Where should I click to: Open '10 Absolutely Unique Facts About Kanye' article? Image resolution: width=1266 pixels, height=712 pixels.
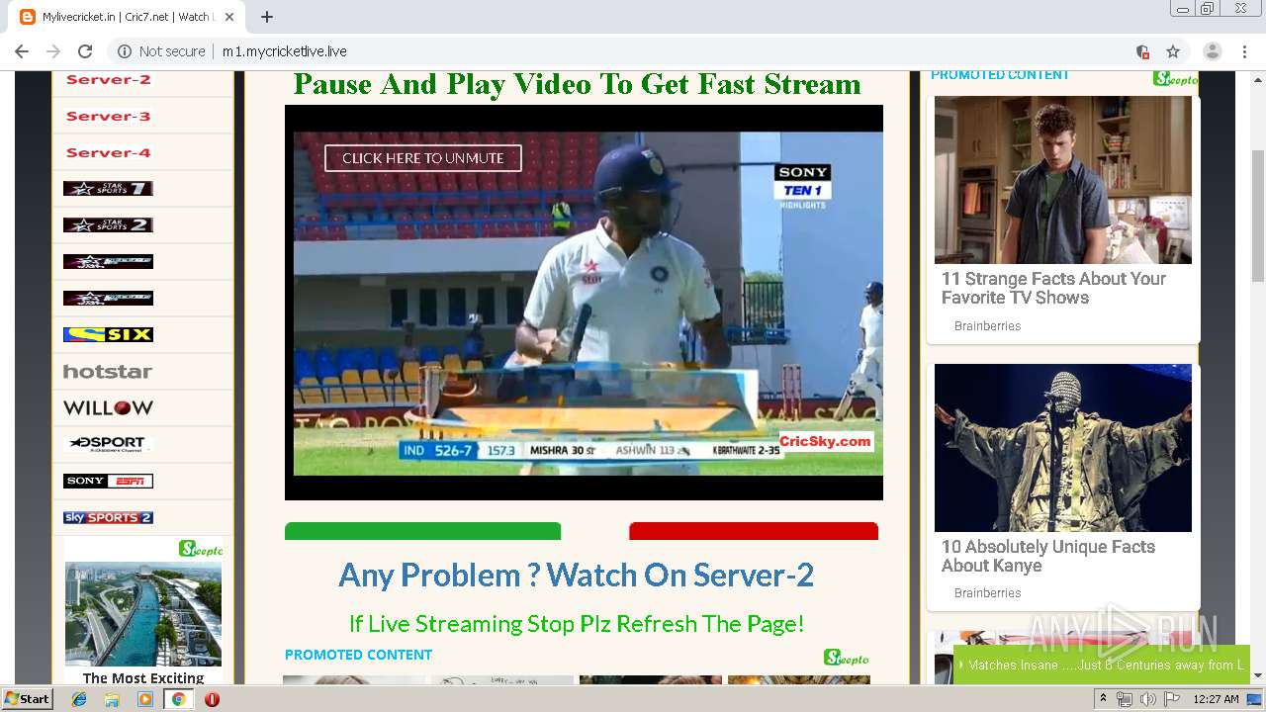[x=1048, y=556]
